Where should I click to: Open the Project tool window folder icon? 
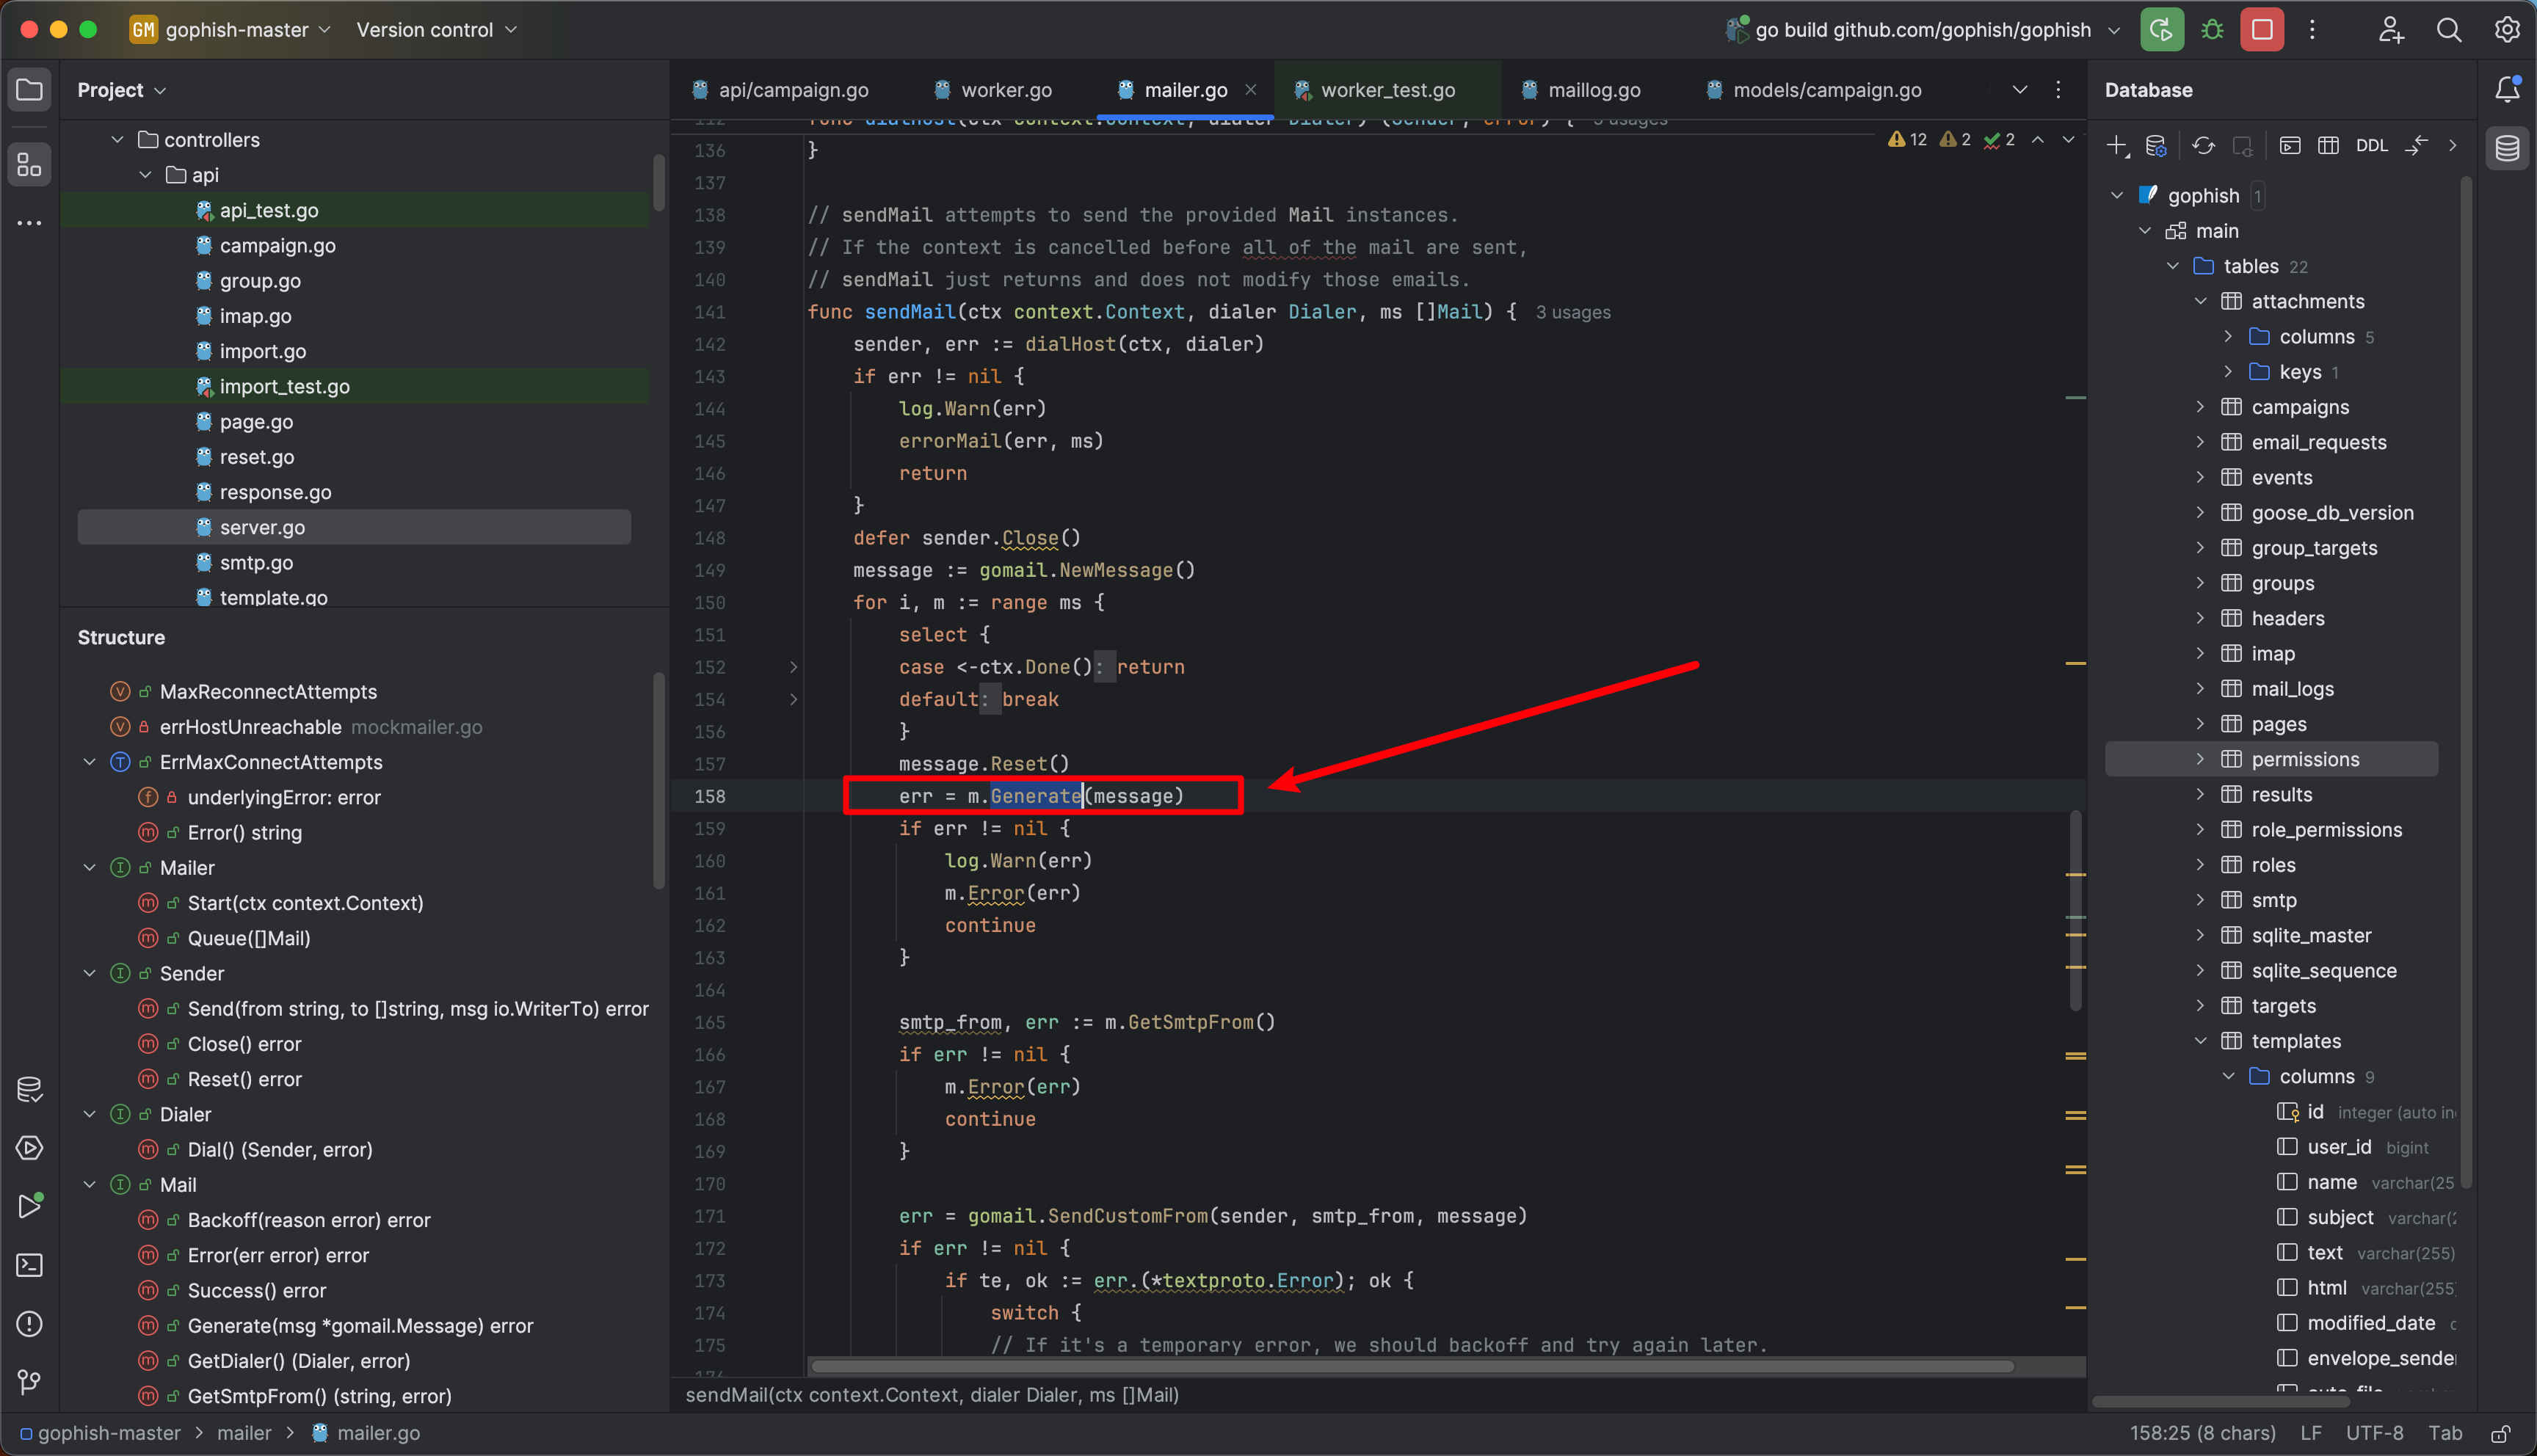pos(30,90)
